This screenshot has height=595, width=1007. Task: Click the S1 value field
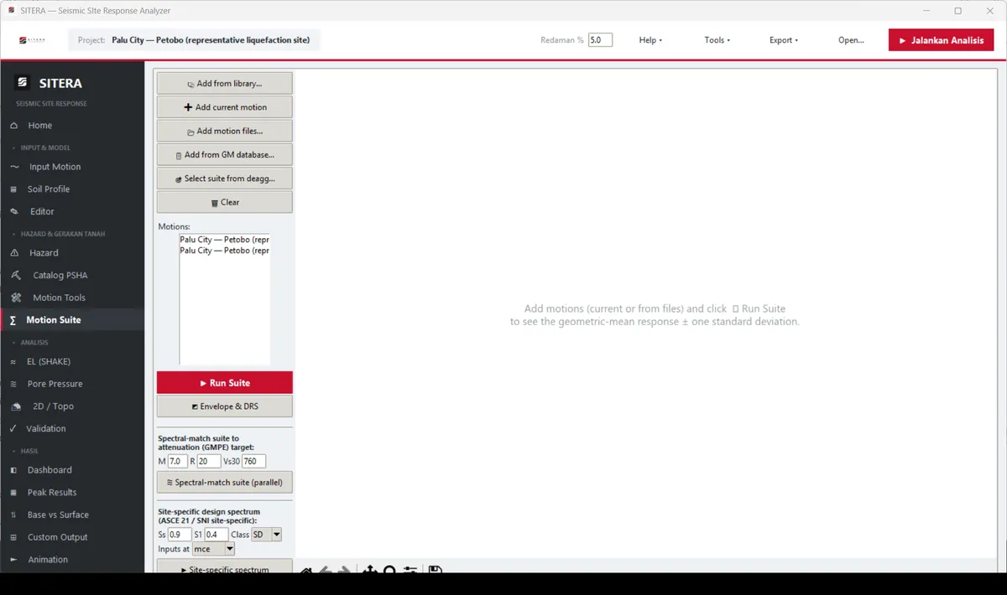point(217,535)
